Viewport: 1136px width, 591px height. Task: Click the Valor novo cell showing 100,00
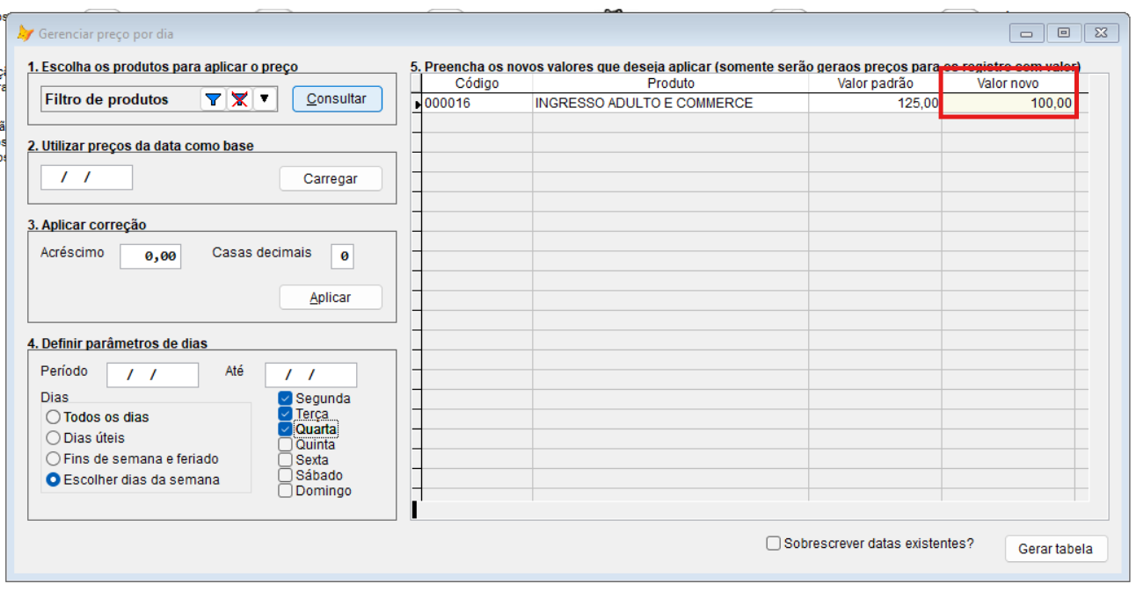(x=1008, y=104)
